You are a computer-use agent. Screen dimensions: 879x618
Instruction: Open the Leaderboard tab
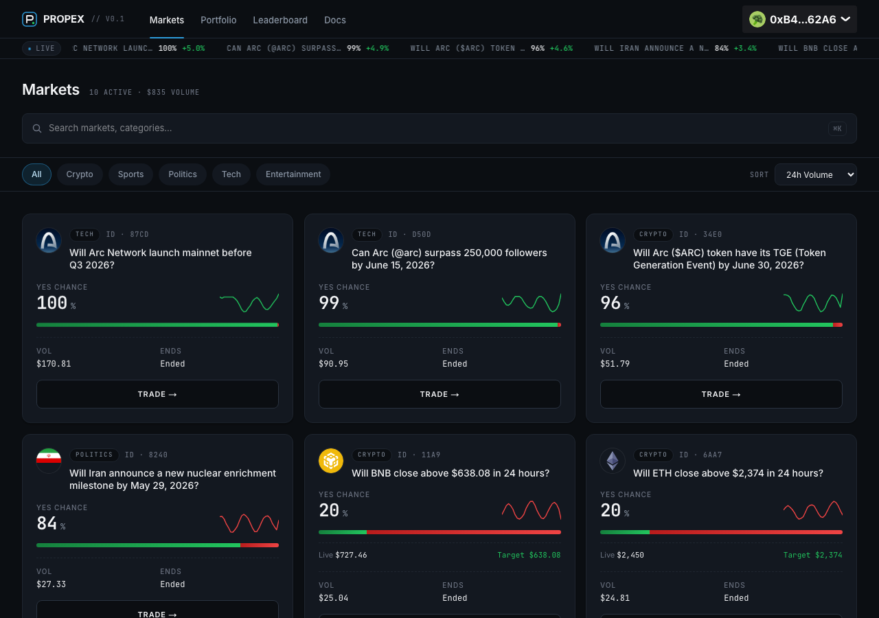coord(280,20)
